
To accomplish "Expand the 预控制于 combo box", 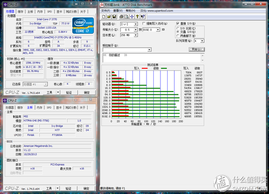I will [x=149, y=50].
